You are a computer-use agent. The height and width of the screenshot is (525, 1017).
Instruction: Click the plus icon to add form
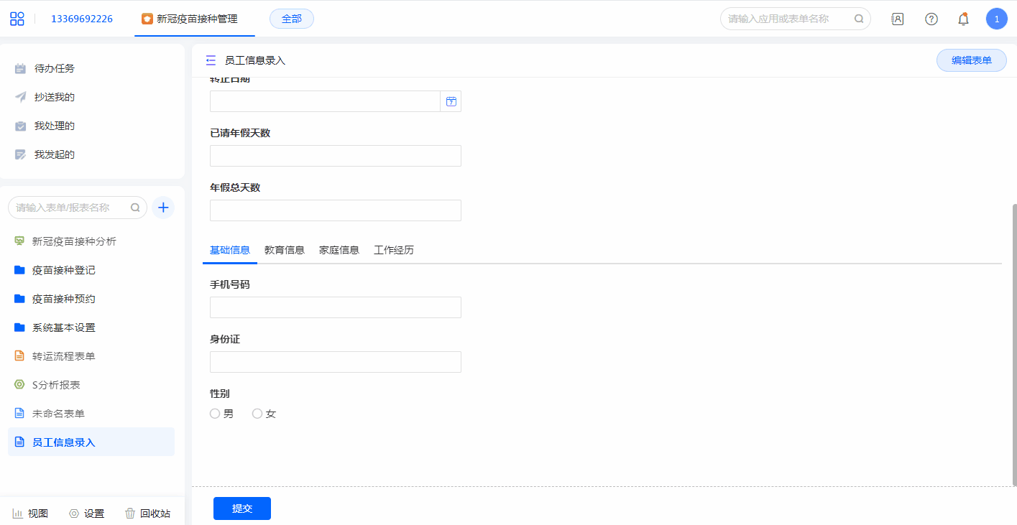(163, 208)
